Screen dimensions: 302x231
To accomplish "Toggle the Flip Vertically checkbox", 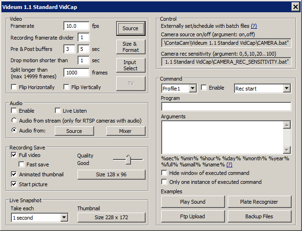I will pyautogui.click(x=66, y=87).
